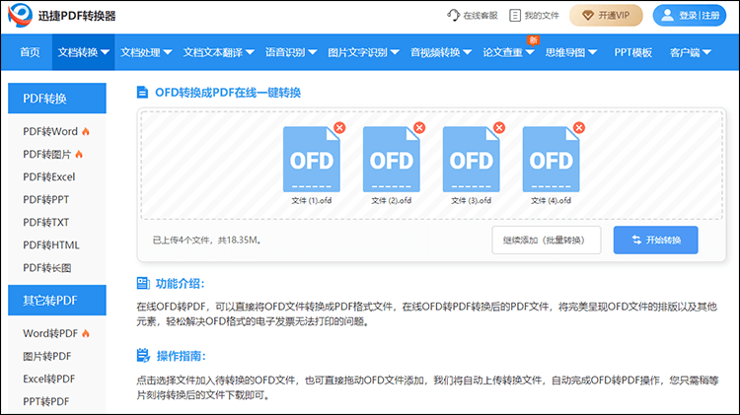Choose PPT转PDF in the sidebar
The image size is (740, 415).
(x=45, y=401)
